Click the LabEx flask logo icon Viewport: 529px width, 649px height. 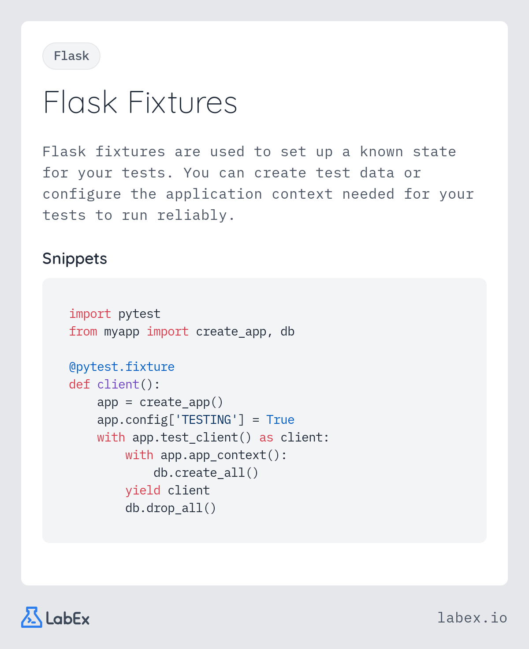32,617
